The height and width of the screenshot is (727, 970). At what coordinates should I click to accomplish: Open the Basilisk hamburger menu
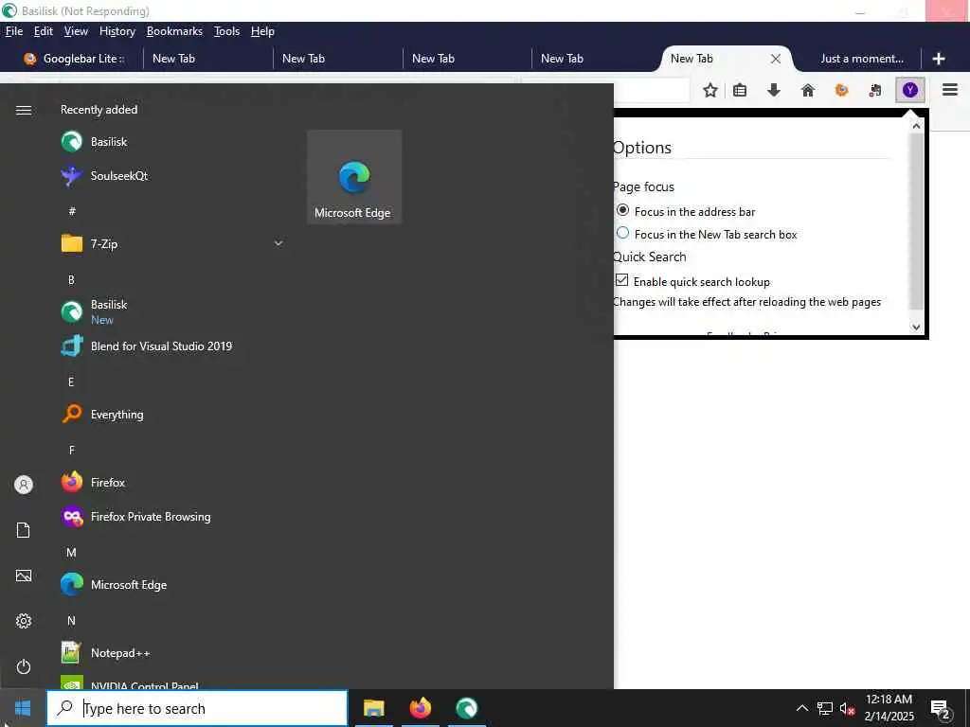[950, 90]
